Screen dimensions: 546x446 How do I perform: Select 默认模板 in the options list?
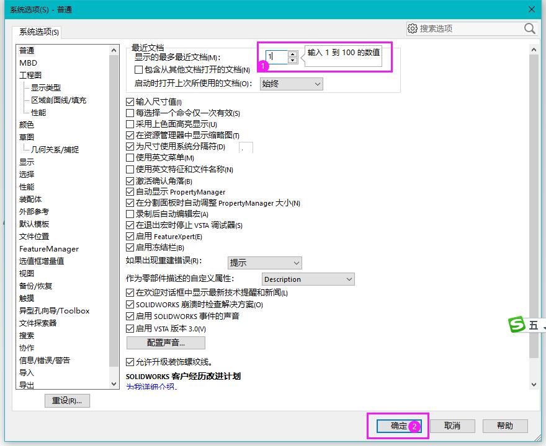(x=34, y=224)
